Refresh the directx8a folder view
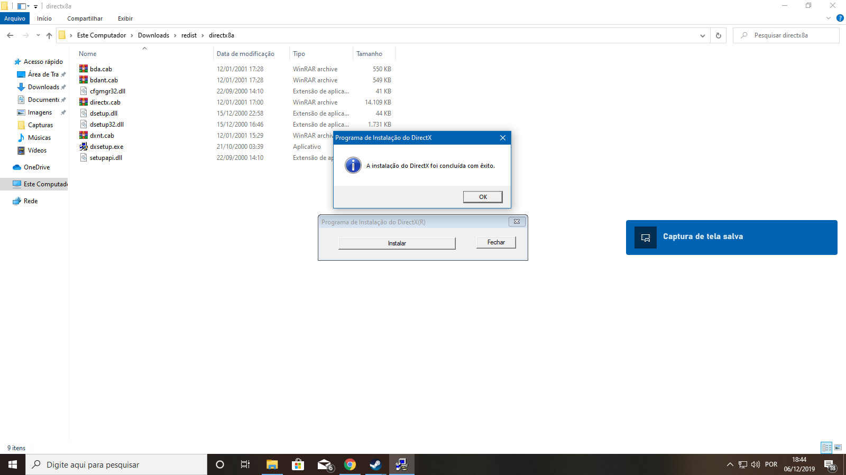This screenshot has height=475, width=846. click(718, 35)
